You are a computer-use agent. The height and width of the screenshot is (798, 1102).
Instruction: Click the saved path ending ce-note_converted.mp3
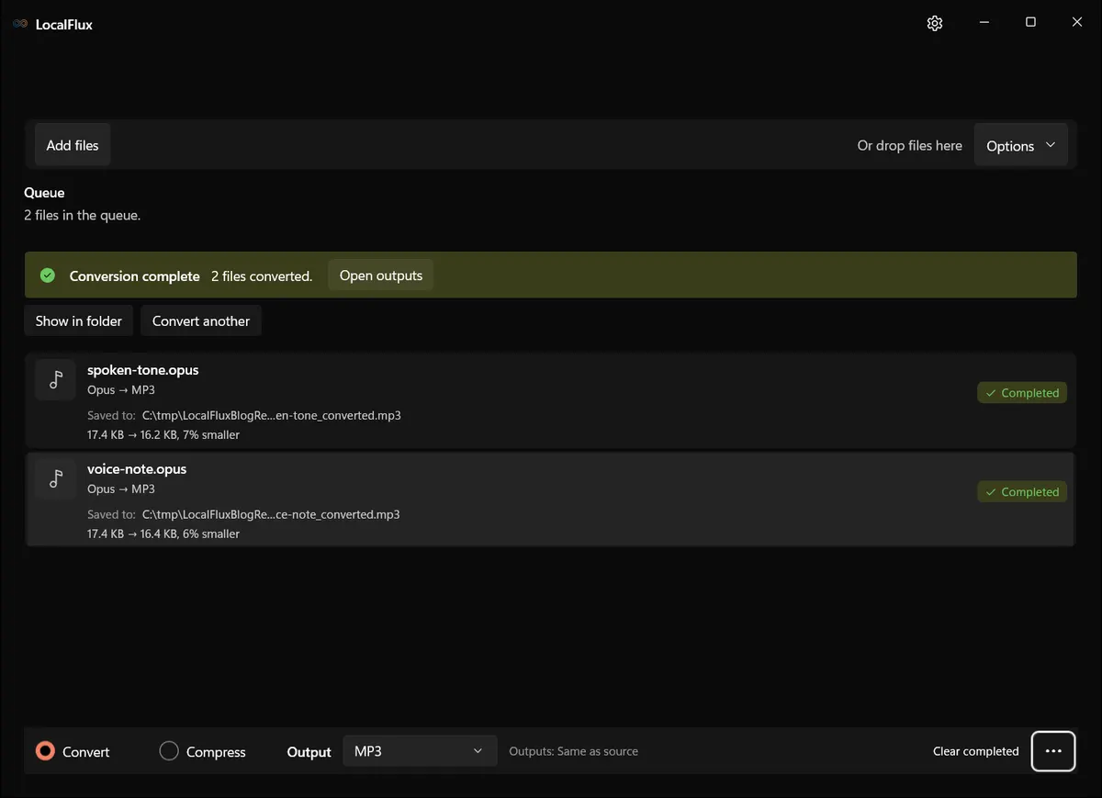click(x=271, y=514)
